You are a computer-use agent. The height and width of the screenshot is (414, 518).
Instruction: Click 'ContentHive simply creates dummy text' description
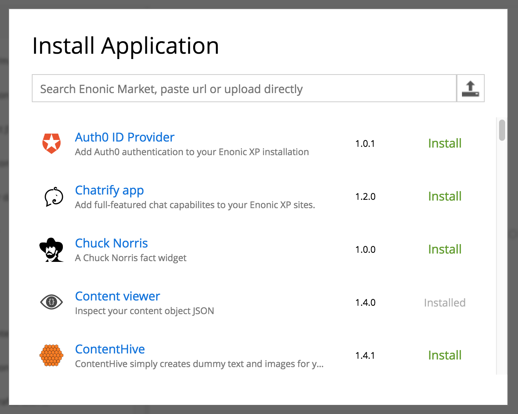point(199,364)
